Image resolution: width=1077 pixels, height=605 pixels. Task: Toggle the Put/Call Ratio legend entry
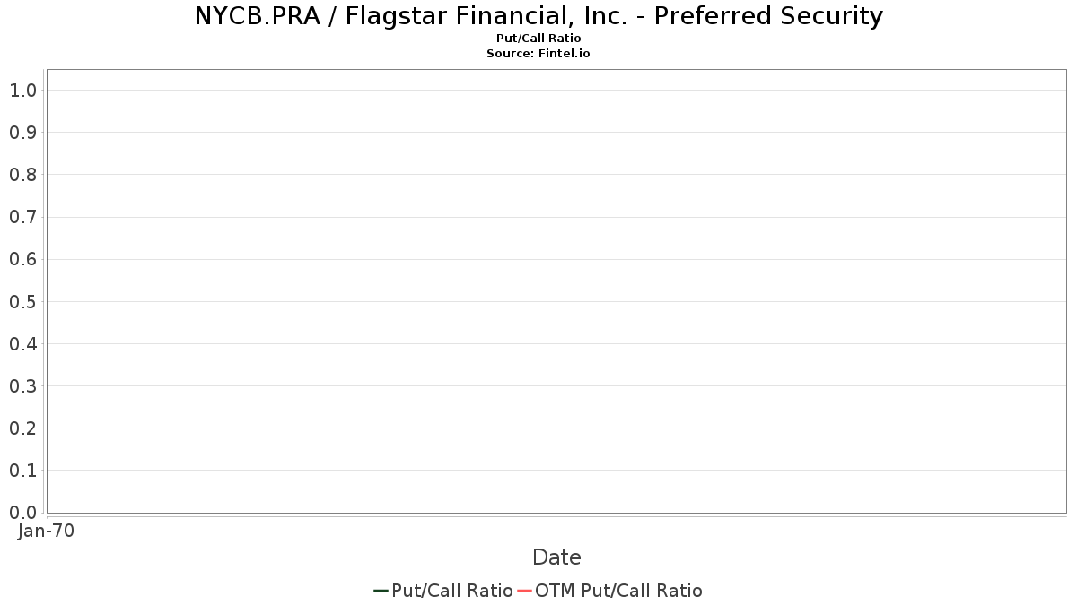443,591
